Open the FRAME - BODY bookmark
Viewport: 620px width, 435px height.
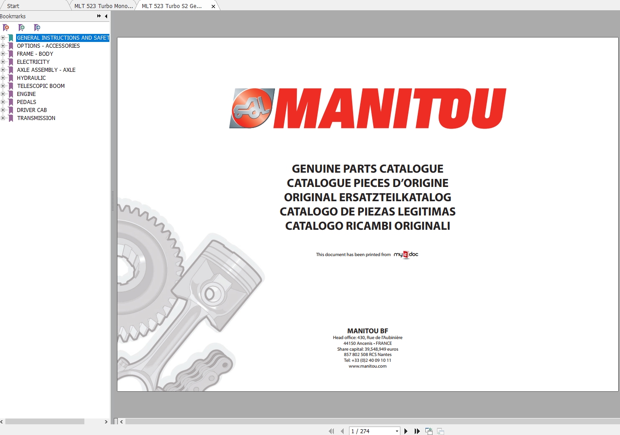tap(35, 54)
